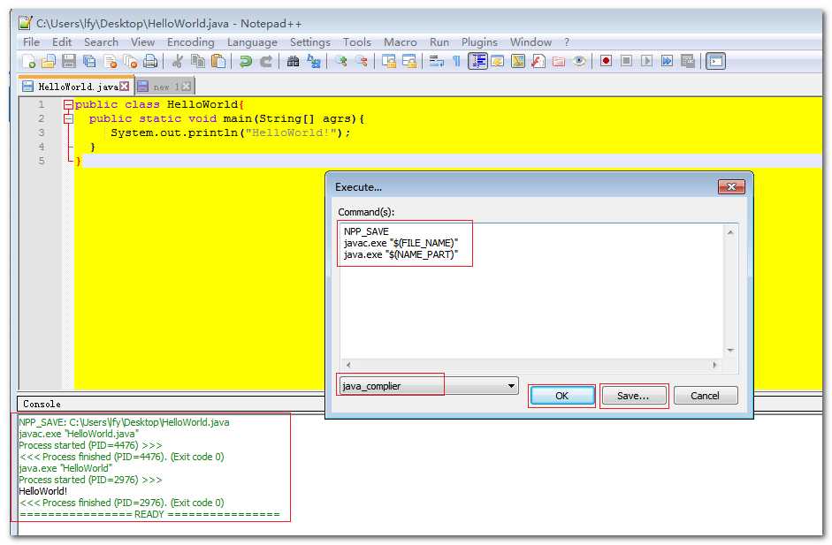Close the new 1 tab
The height and width of the screenshot is (545, 832).
pos(187,86)
